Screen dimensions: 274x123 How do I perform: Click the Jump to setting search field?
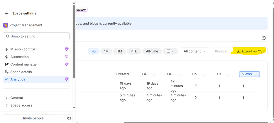click(x=36, y=36)
